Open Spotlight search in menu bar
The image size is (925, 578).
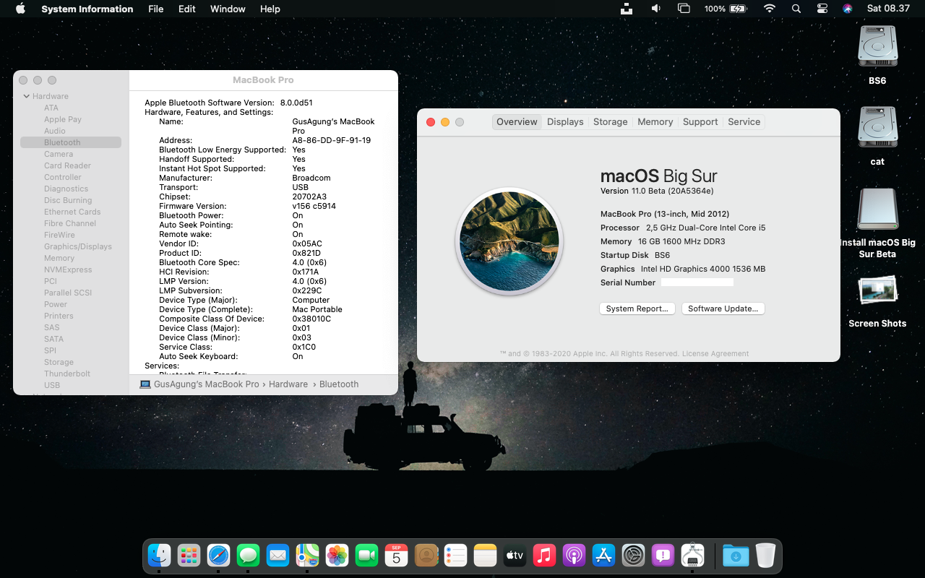coord(796,9)
